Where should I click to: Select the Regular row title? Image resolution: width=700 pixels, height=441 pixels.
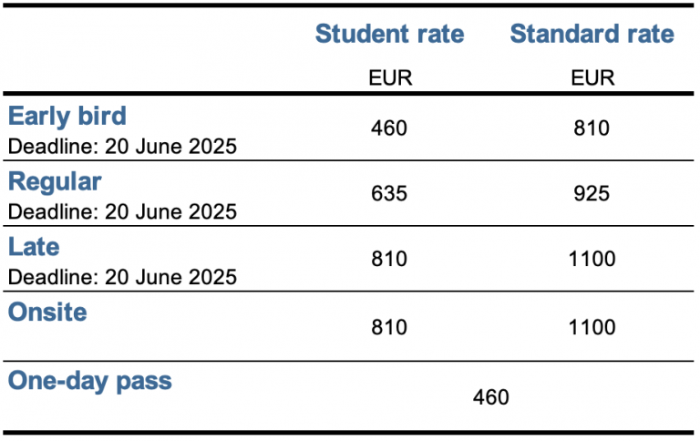55,182
